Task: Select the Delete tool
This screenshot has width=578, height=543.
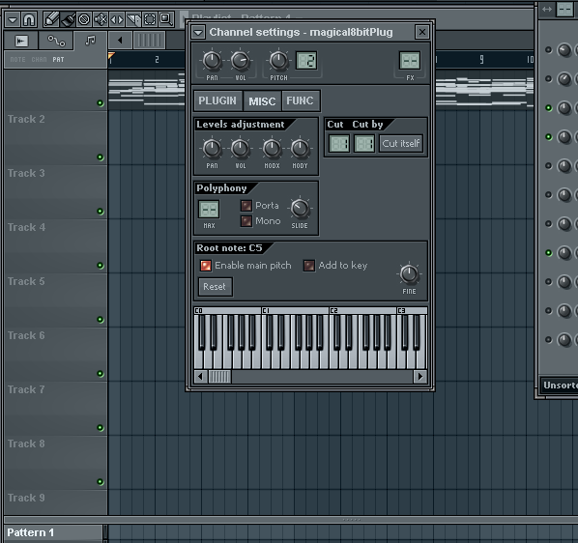Action: coord(84,19)
